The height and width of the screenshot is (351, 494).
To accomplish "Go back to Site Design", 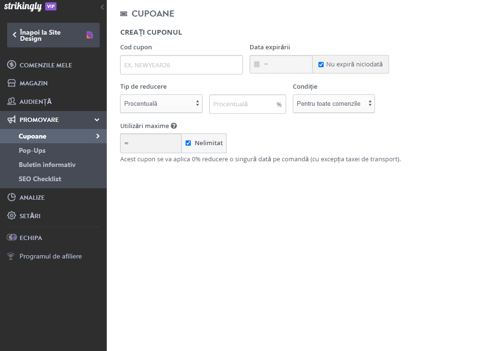I will tap(53, 35).
